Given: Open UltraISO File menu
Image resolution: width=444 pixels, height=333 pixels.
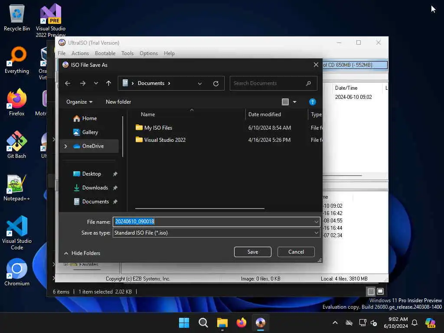Looking at the screenshot, I should [x=62, y=53].
